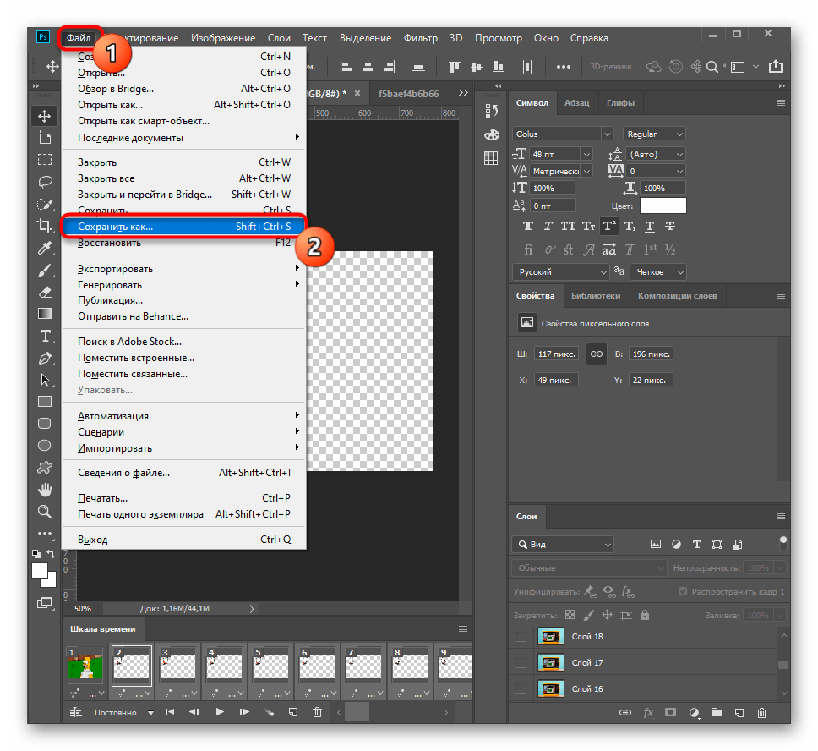This screenshot has height=751, width=818.
Task: Select the Eraser tool
Action: tap(44, 292)
